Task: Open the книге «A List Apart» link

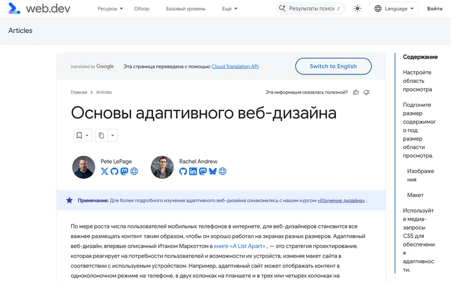Action: pos(240,246)
